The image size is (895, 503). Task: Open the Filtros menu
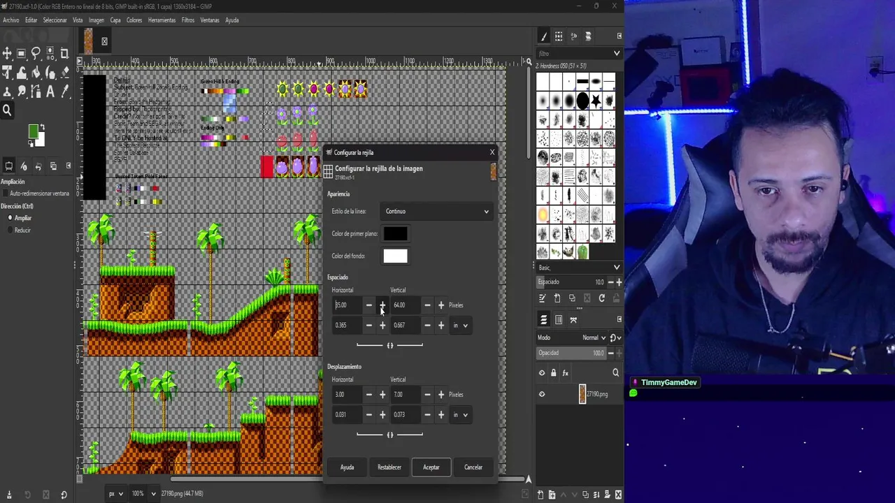(188, 20)
